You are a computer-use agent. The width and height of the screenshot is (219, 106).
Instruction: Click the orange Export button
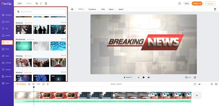(197, 3)
